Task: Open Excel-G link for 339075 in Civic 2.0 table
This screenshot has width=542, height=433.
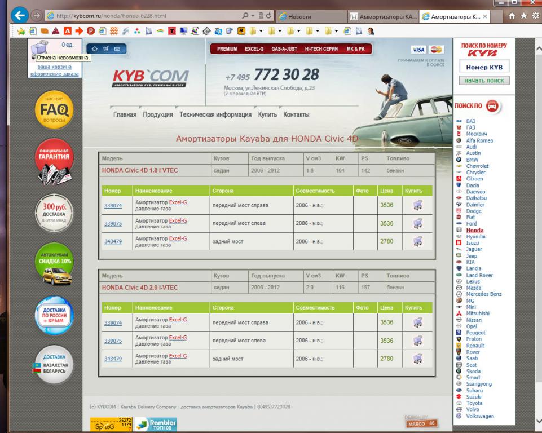Action: click(178, 338)
